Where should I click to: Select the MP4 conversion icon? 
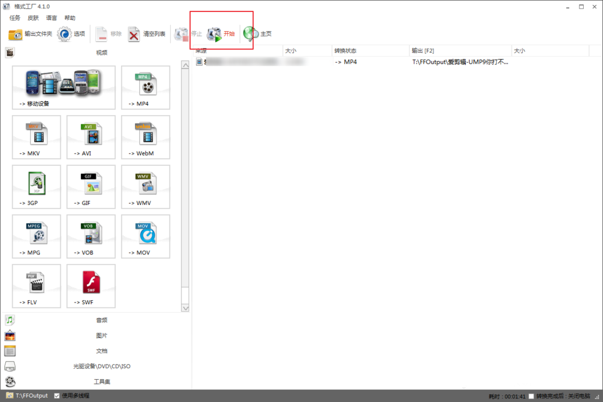(x=145, y=87)
